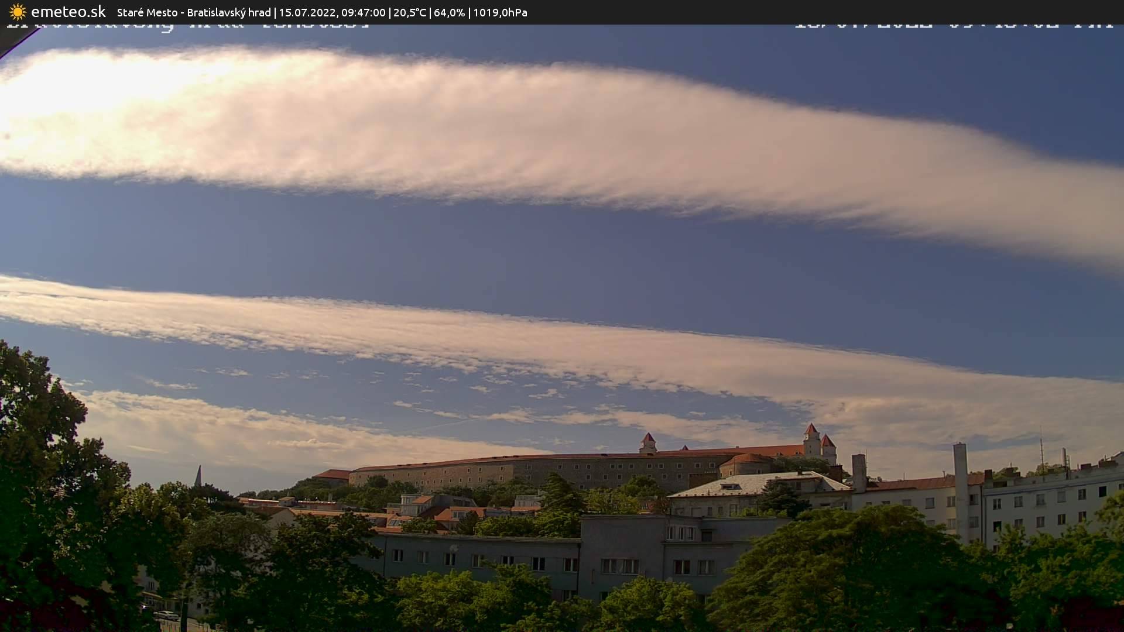Screen dimensions: 1124x632
Task: Click the 1019,0hPa pressure reading
Action: (x=500, y=12)
